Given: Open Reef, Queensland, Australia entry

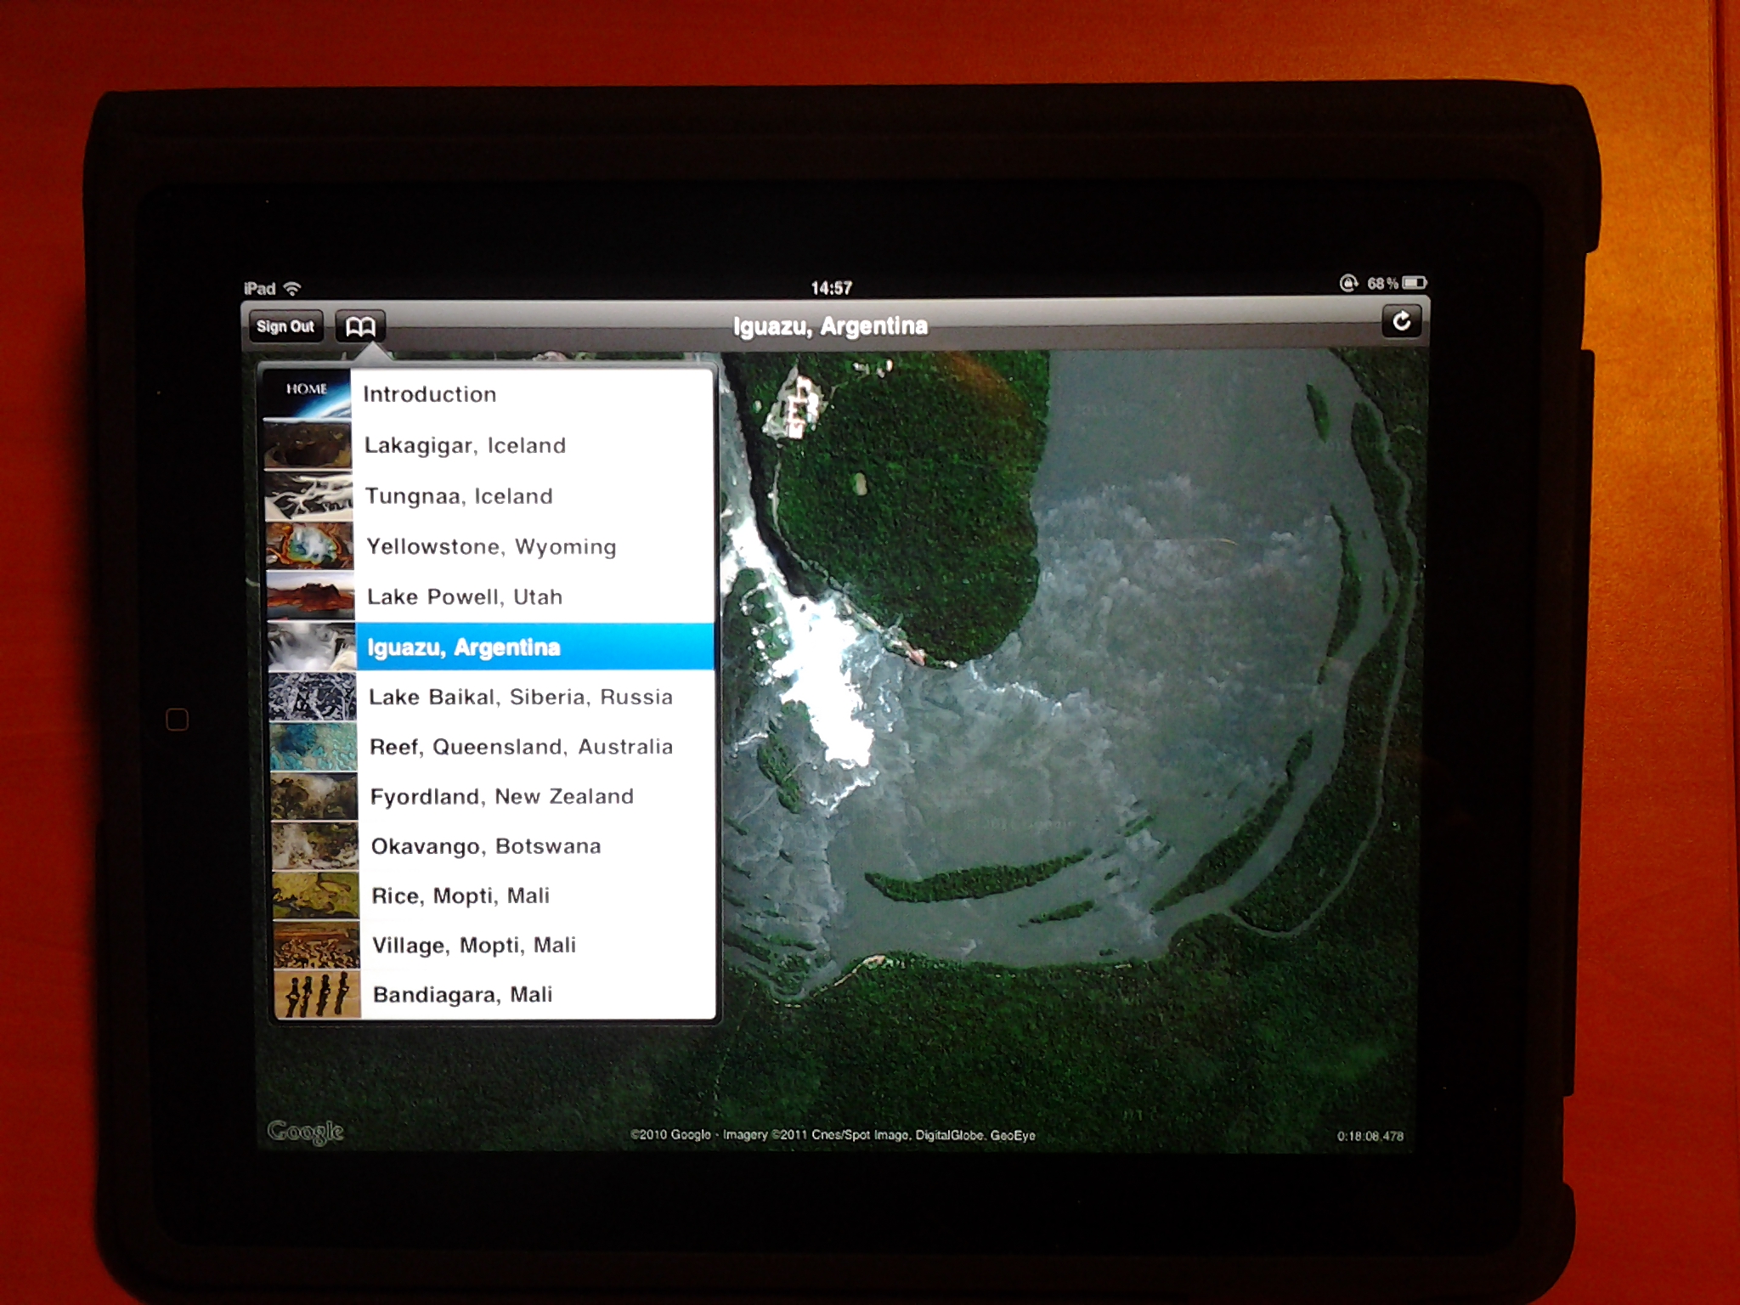Looking at the screenshot, I should tap(521, 747).
